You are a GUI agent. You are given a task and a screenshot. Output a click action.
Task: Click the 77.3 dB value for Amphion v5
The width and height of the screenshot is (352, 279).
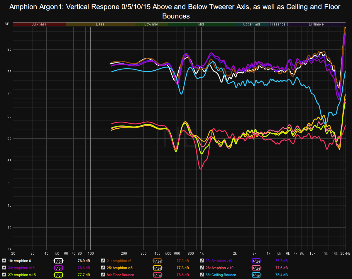(x=183, y=261)
